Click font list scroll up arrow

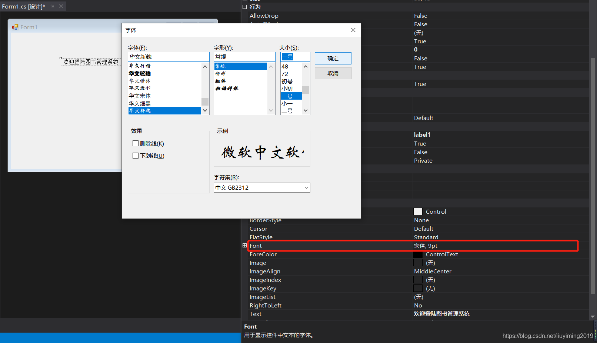click(205, 66)
